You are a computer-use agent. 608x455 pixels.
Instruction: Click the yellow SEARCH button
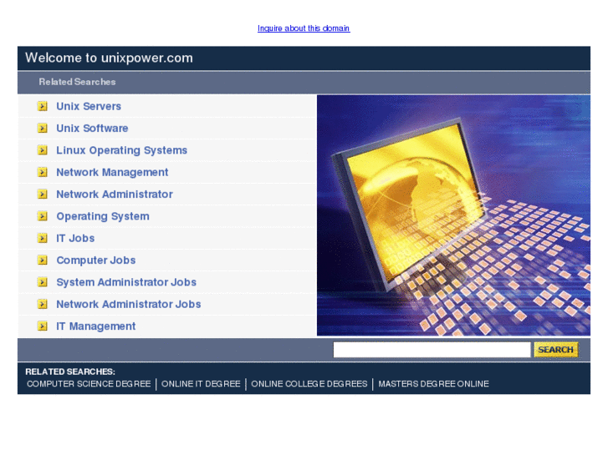tap(555, 350)
